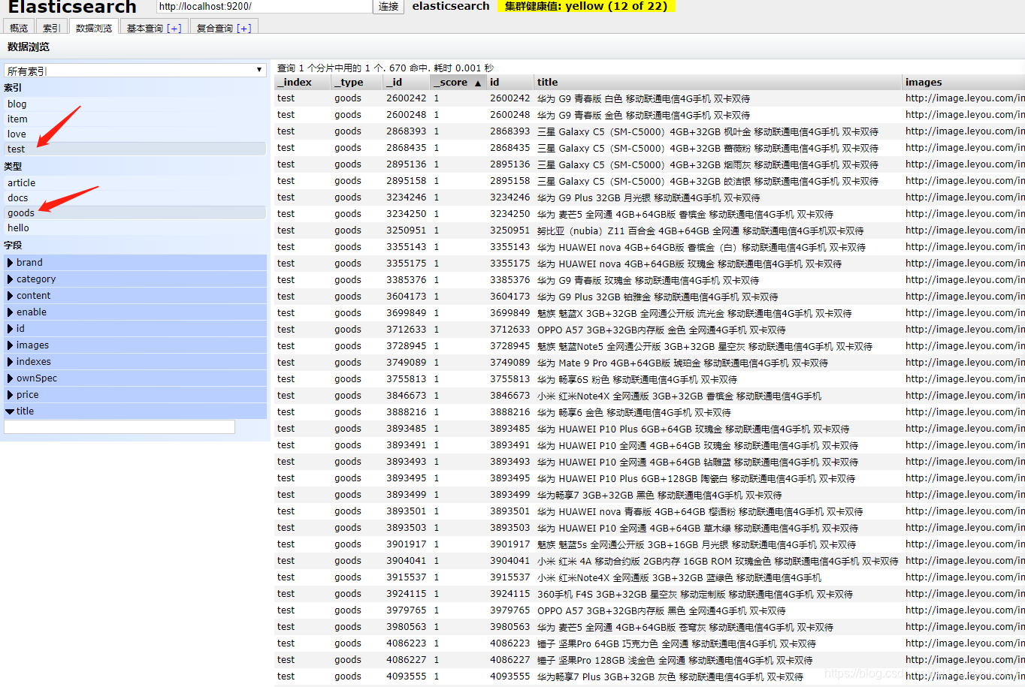Switch to the 索引 tab
This screenshot has width=1025, height=687.
[x=51, y=28]
